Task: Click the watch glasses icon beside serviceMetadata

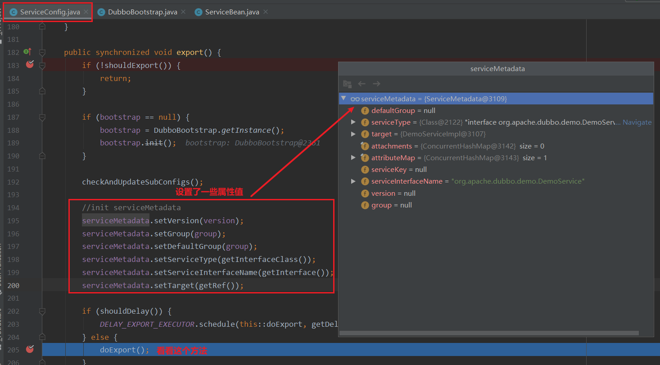Action: tap(355, 99)
